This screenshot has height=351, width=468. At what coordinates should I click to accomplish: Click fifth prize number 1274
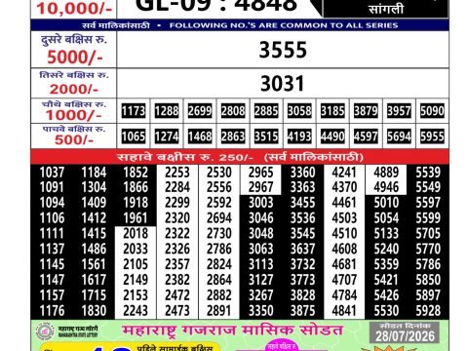pos(167,136)
